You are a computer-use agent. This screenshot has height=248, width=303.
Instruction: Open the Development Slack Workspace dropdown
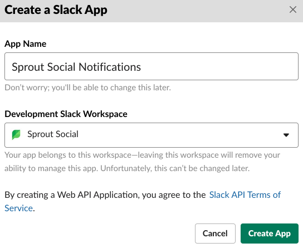(151, 135)
